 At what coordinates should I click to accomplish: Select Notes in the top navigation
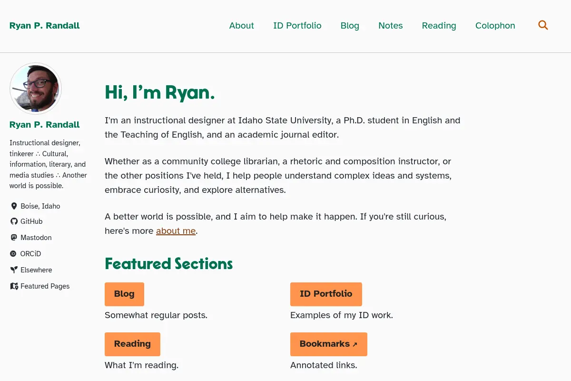pos(391,26)
